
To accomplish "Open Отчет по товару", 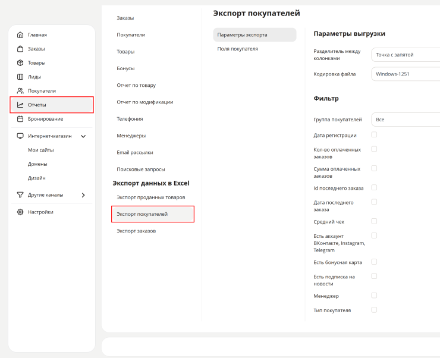I will tap(136, 85).
